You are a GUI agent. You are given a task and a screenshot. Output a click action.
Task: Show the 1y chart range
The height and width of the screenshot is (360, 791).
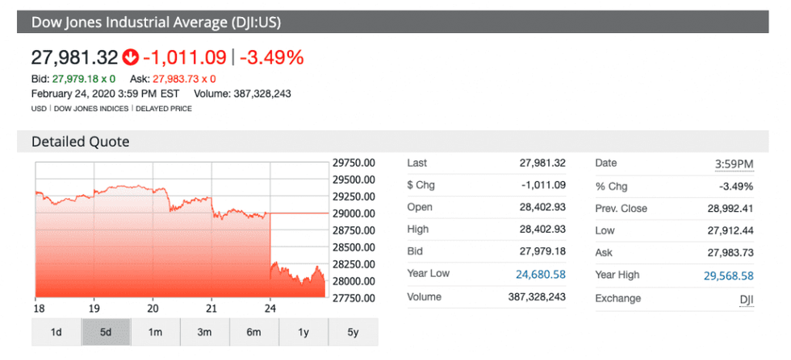tap(303, 332)
